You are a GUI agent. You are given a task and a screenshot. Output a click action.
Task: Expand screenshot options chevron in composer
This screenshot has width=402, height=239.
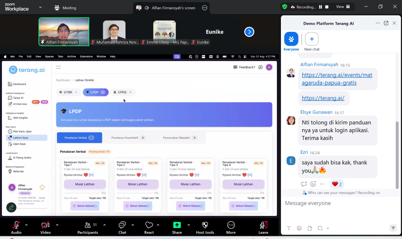coord(328,228)
